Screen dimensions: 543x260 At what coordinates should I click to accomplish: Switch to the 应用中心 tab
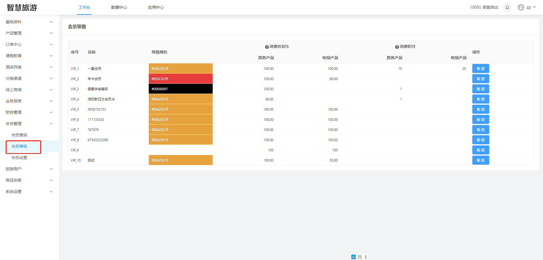156,7
